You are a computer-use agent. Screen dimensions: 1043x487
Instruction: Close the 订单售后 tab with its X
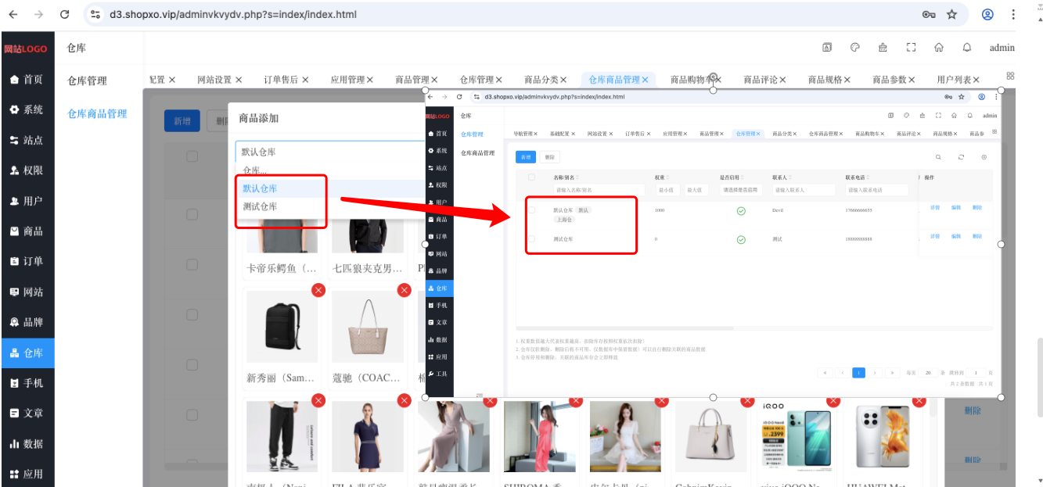click(305, 80)
